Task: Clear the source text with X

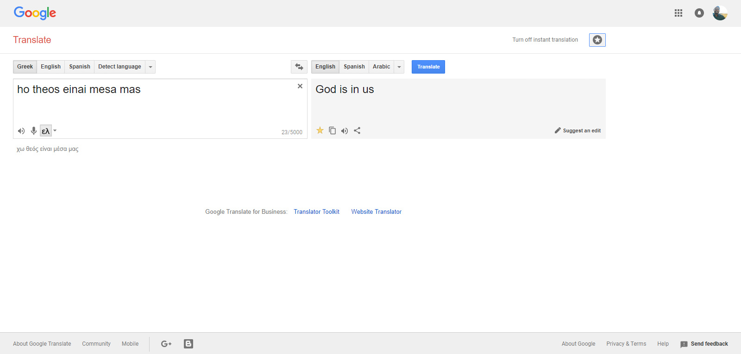Action: pyautogui.click(x=300, y=86)
